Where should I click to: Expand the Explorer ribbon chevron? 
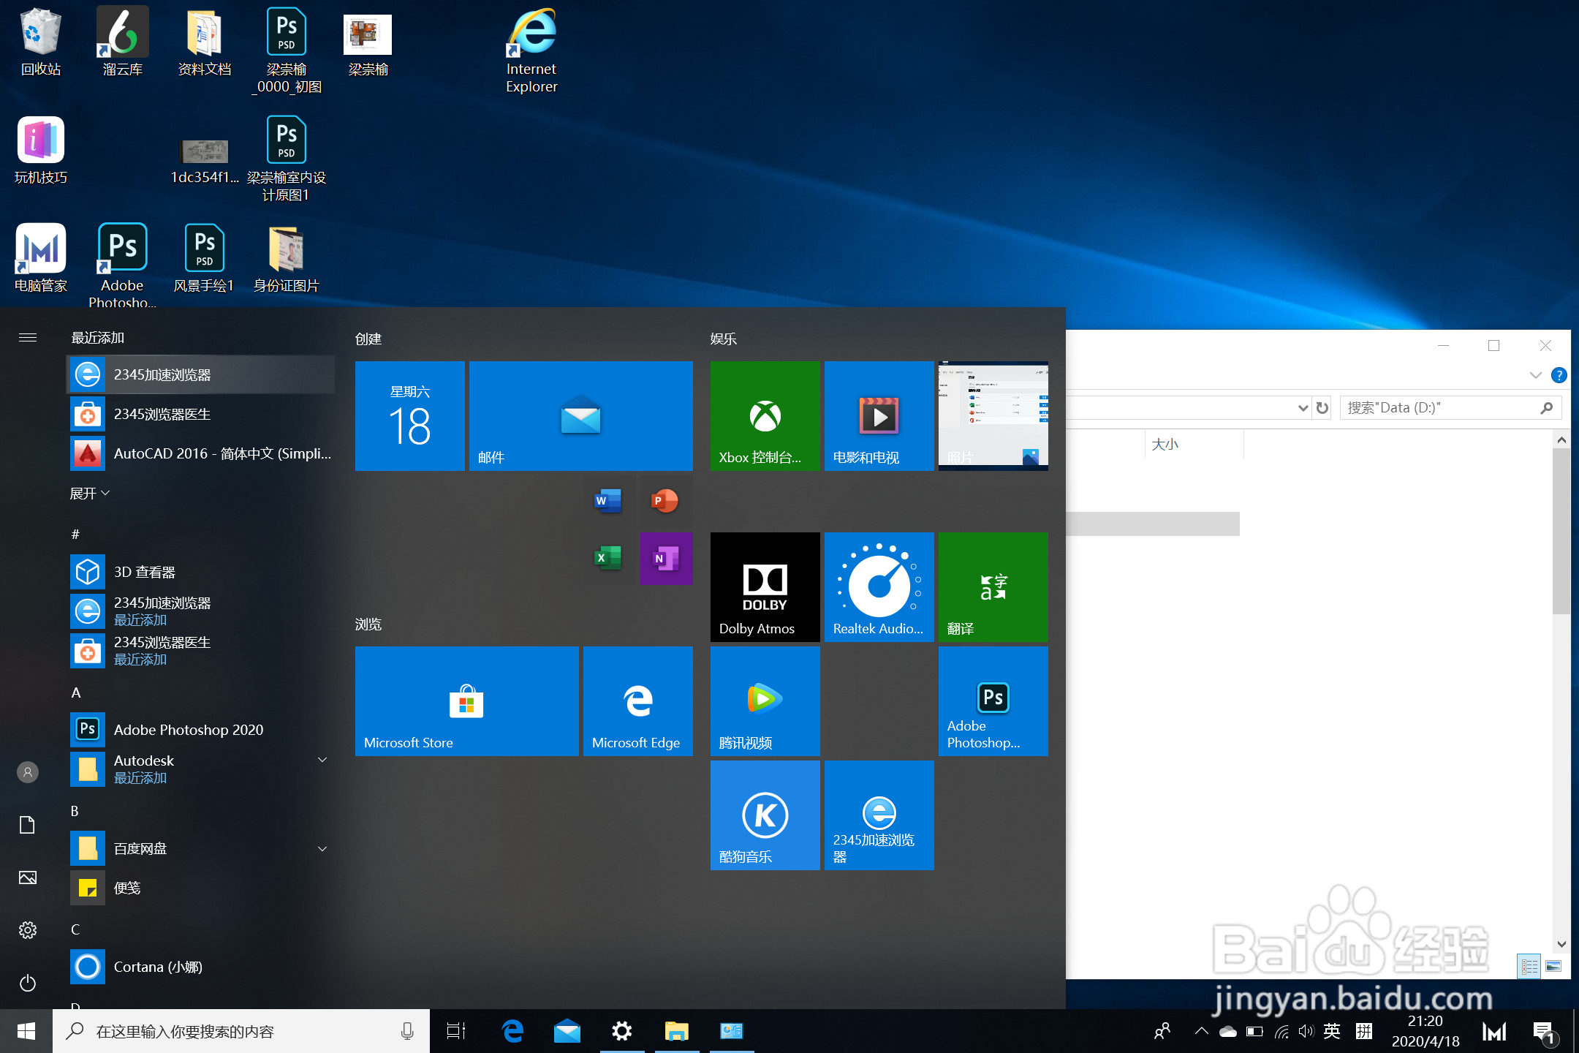(1535, 375)
